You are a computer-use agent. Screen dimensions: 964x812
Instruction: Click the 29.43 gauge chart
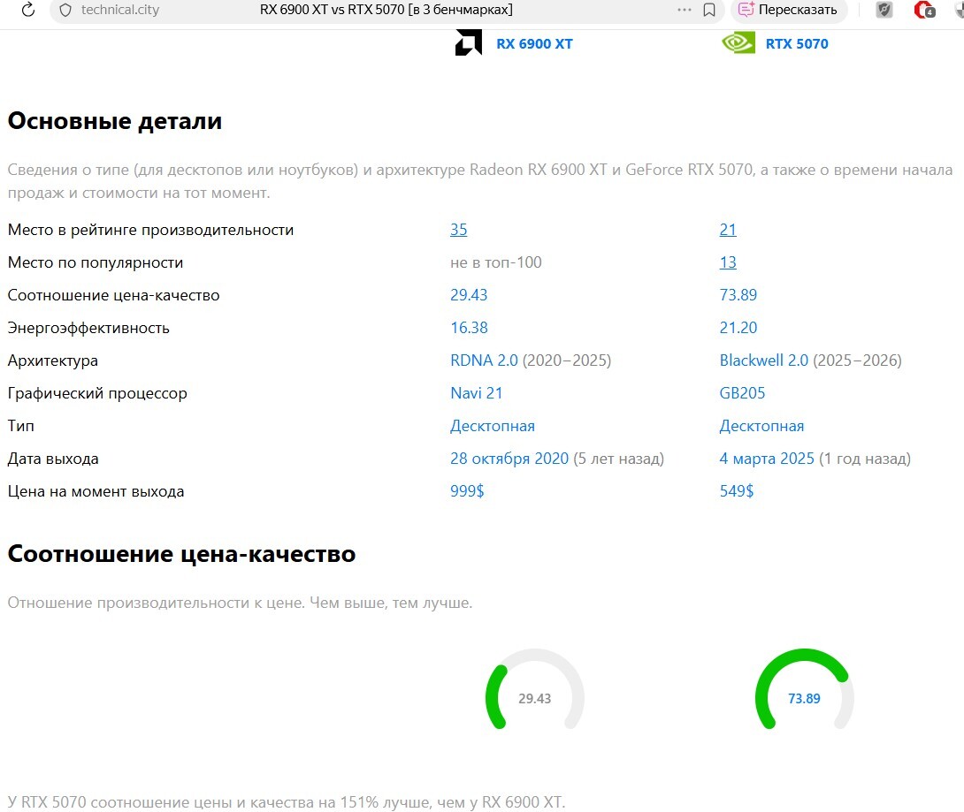[x=534, y=690]
